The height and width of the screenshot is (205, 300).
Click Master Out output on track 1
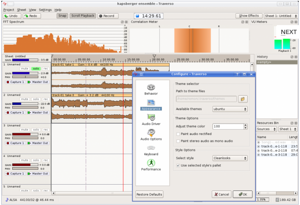38,82
